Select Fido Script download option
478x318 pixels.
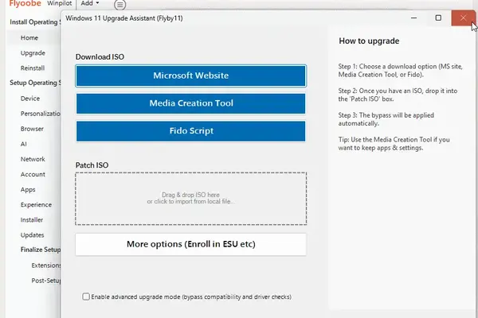pyautogui.click(x=190, y=131)
